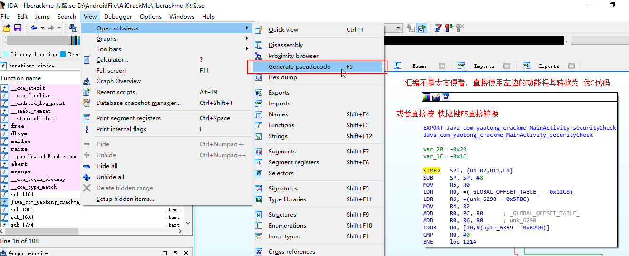Click the Strings icon in submenu
Image resolution: width=629 pixels, height=256 pixels.
point(259,136)
